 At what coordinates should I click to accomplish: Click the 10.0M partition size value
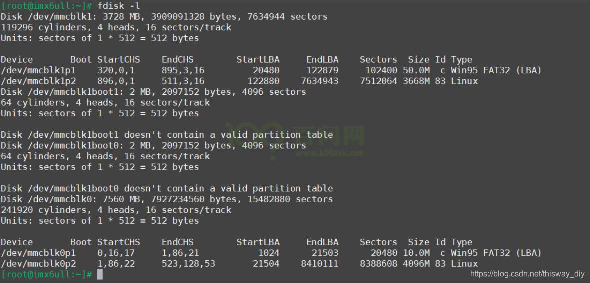(x=416, y=253)
